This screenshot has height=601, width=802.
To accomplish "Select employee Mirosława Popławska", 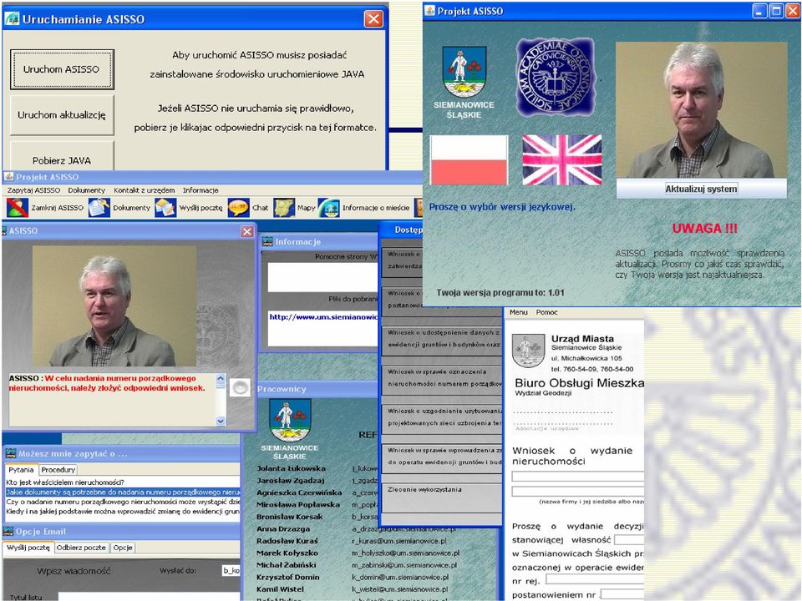I will pos(298,504).
